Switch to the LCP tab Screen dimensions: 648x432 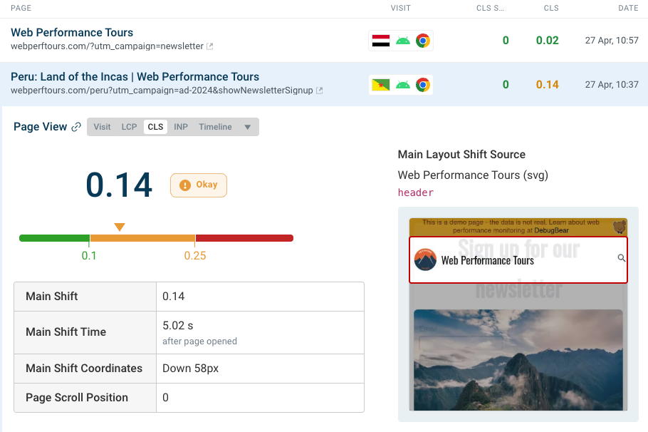tap(129, 127)
